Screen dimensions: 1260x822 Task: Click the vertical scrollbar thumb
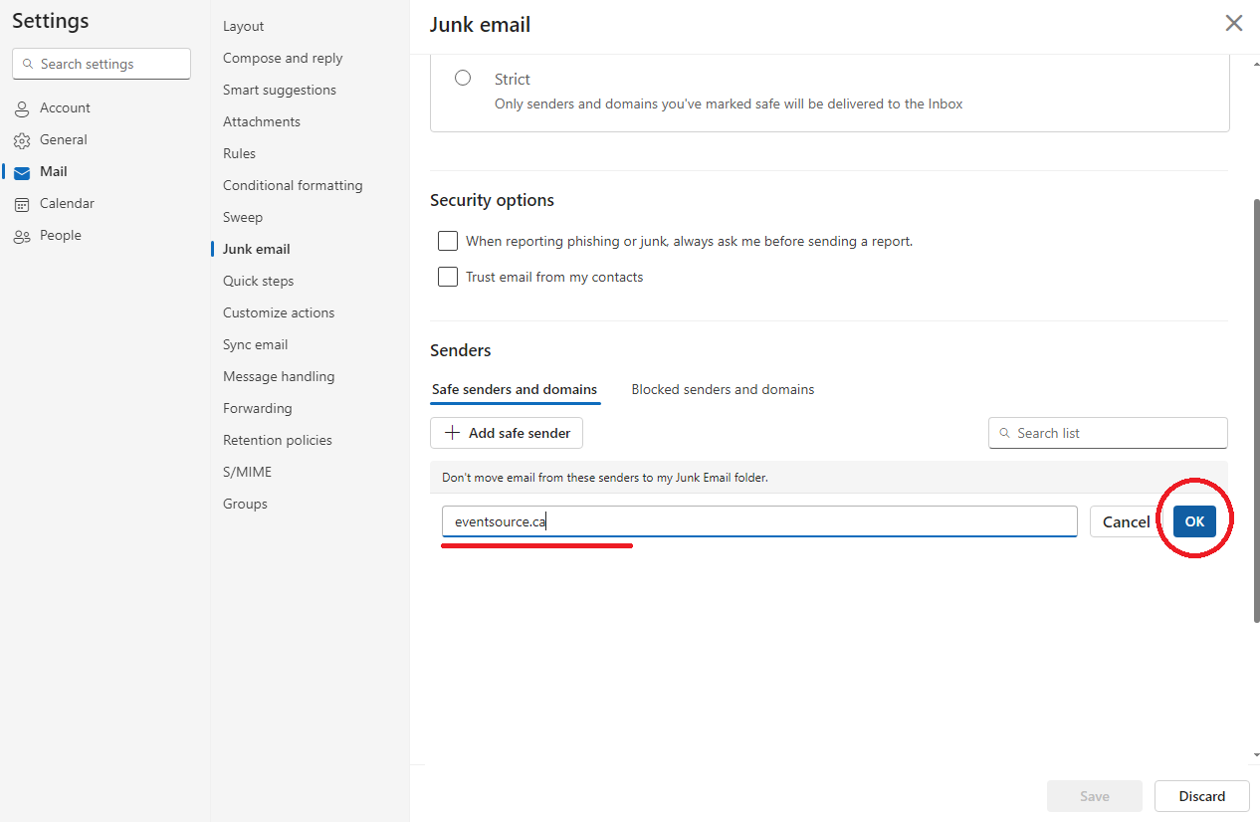click(x=1256, y=410)
